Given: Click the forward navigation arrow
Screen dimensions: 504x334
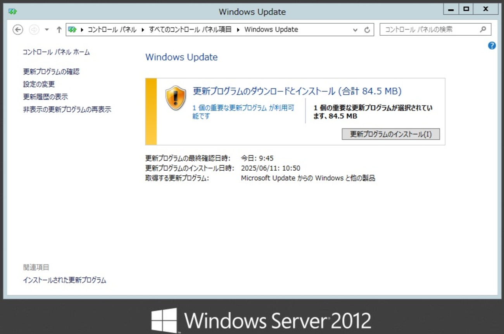Looking at the screenshot, I should [x=34, y=29].
